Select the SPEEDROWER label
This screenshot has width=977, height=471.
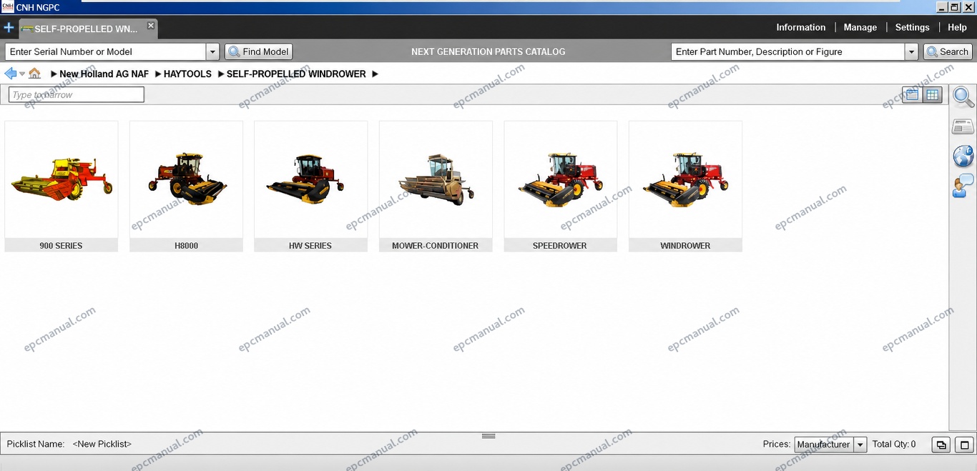coord(560,245)
